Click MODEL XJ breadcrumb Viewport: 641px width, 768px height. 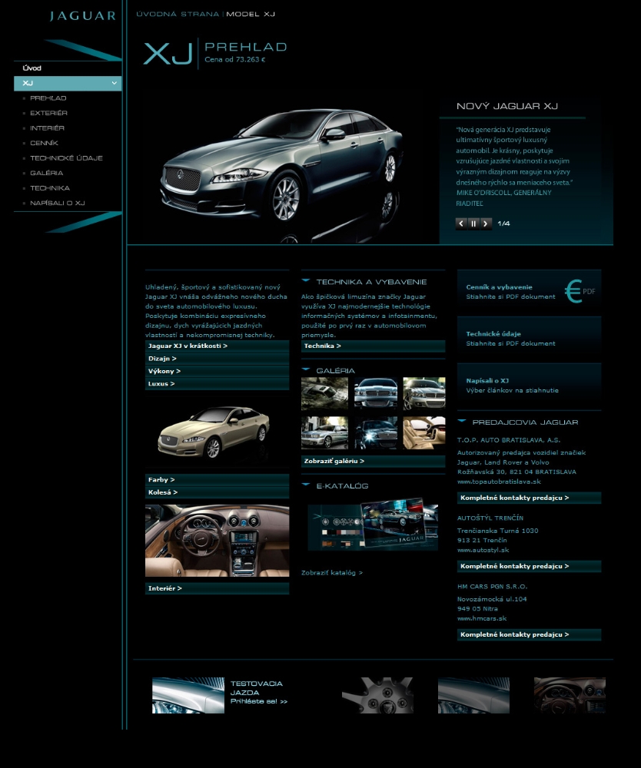(x=251, y=14)
